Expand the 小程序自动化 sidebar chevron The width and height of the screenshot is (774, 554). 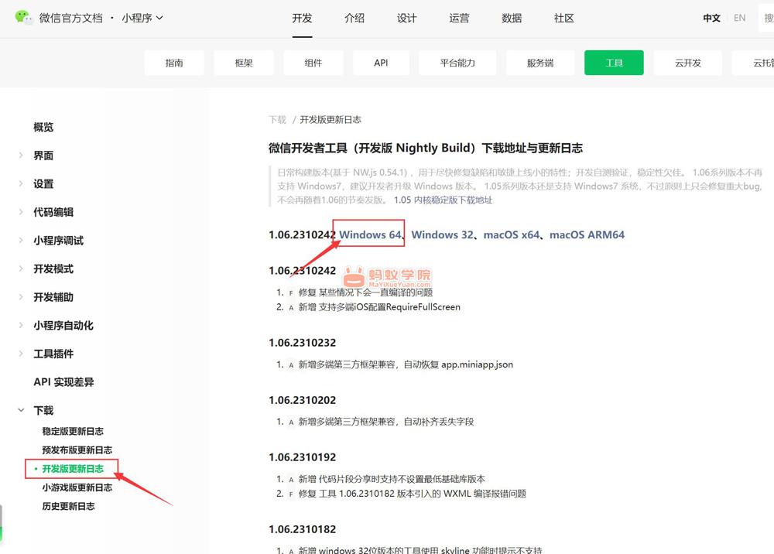(x=21, y=325)
